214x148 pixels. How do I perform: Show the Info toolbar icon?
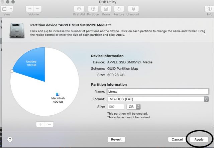pos(209,9)
